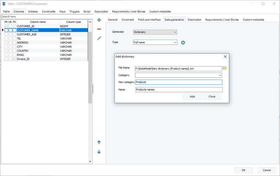Viewport: 280px width, 176px height.
Task: Click the BIGINT type cell
Action: click(x=74, y=26)
